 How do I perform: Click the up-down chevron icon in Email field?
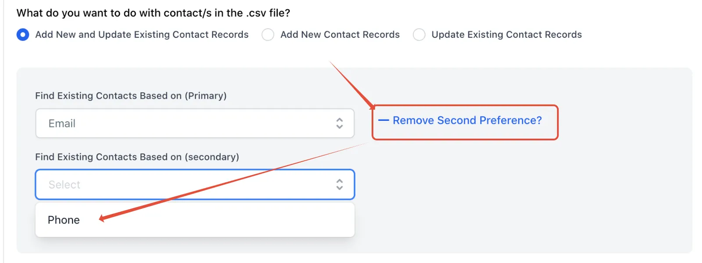tap(340, 123)
